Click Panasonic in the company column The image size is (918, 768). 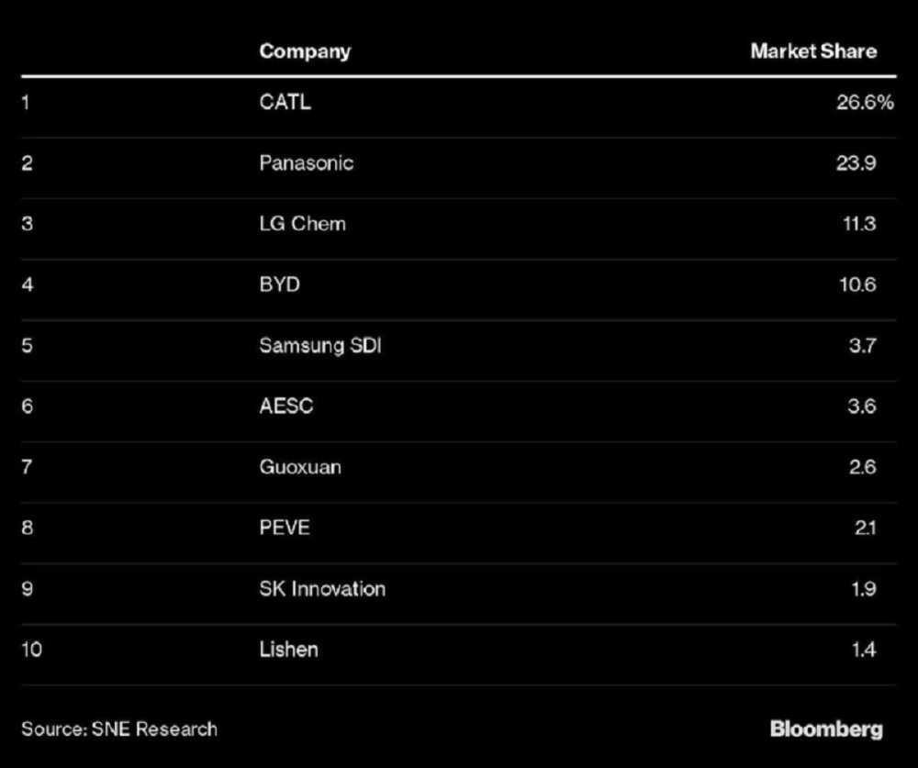306,163
